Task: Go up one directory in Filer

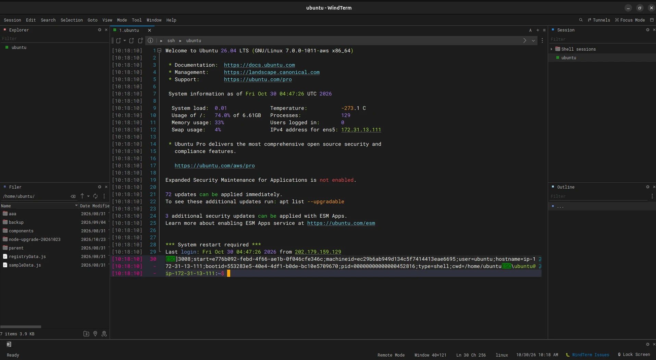Action: tap(82, 196)
